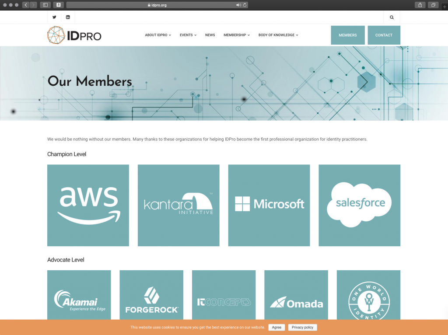This screenshot has height=335, width=448.
Task: Open the AWS member tile
Action: click(88, 206)
